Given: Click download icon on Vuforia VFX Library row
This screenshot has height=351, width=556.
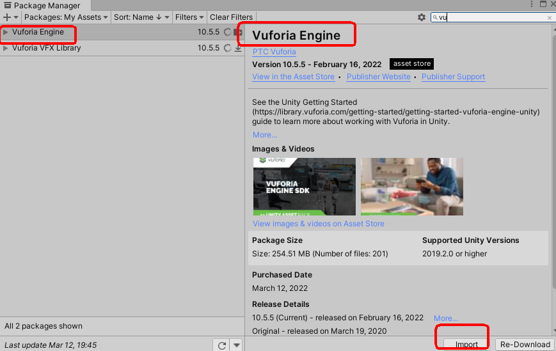Looking at the screenshot, I should (x=238, y=48).
